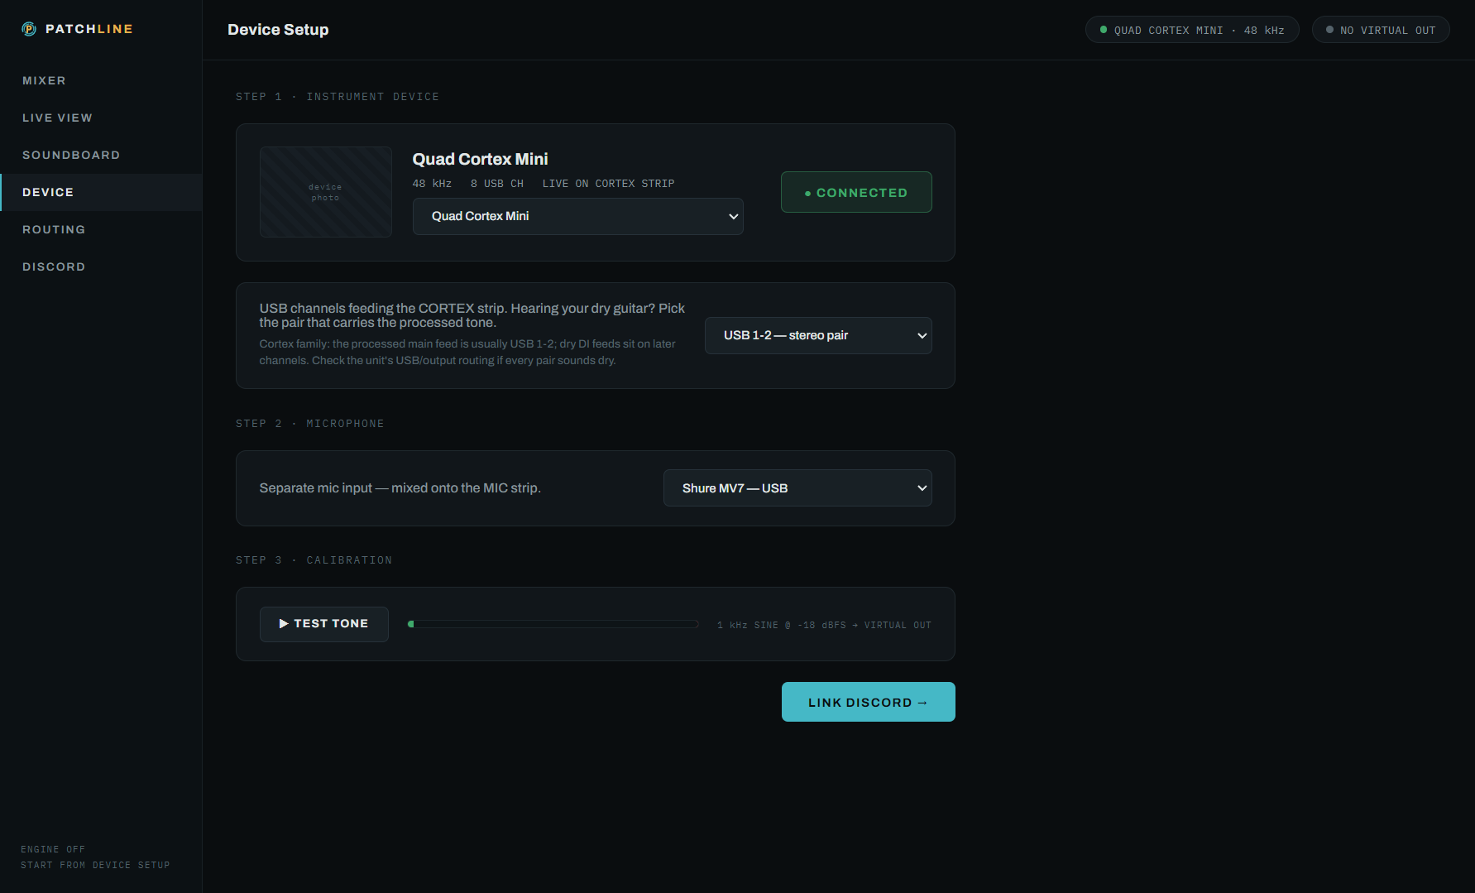Open the Shure MV7 USB microphone dropdown
This screenshot has height=893, width=1475.
pyautogui.click(x=797, y=488)
